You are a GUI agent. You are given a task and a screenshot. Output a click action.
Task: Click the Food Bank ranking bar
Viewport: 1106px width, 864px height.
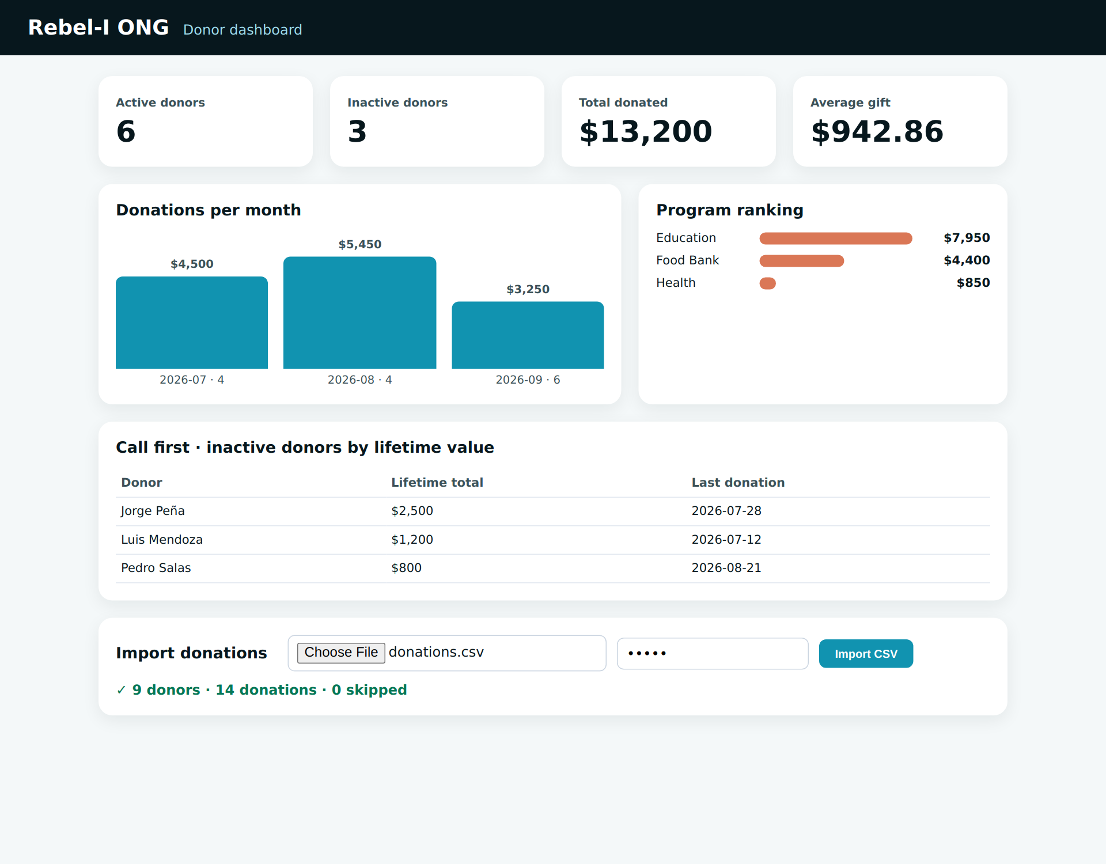(802, 261)
